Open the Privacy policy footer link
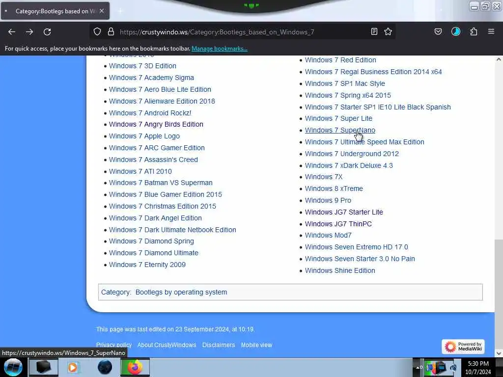 tap(114, 345)
